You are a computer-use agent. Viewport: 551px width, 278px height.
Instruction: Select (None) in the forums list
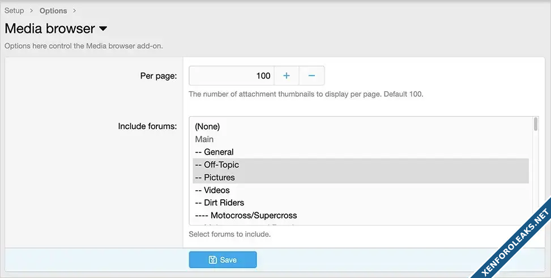click(x=207, y=126)
